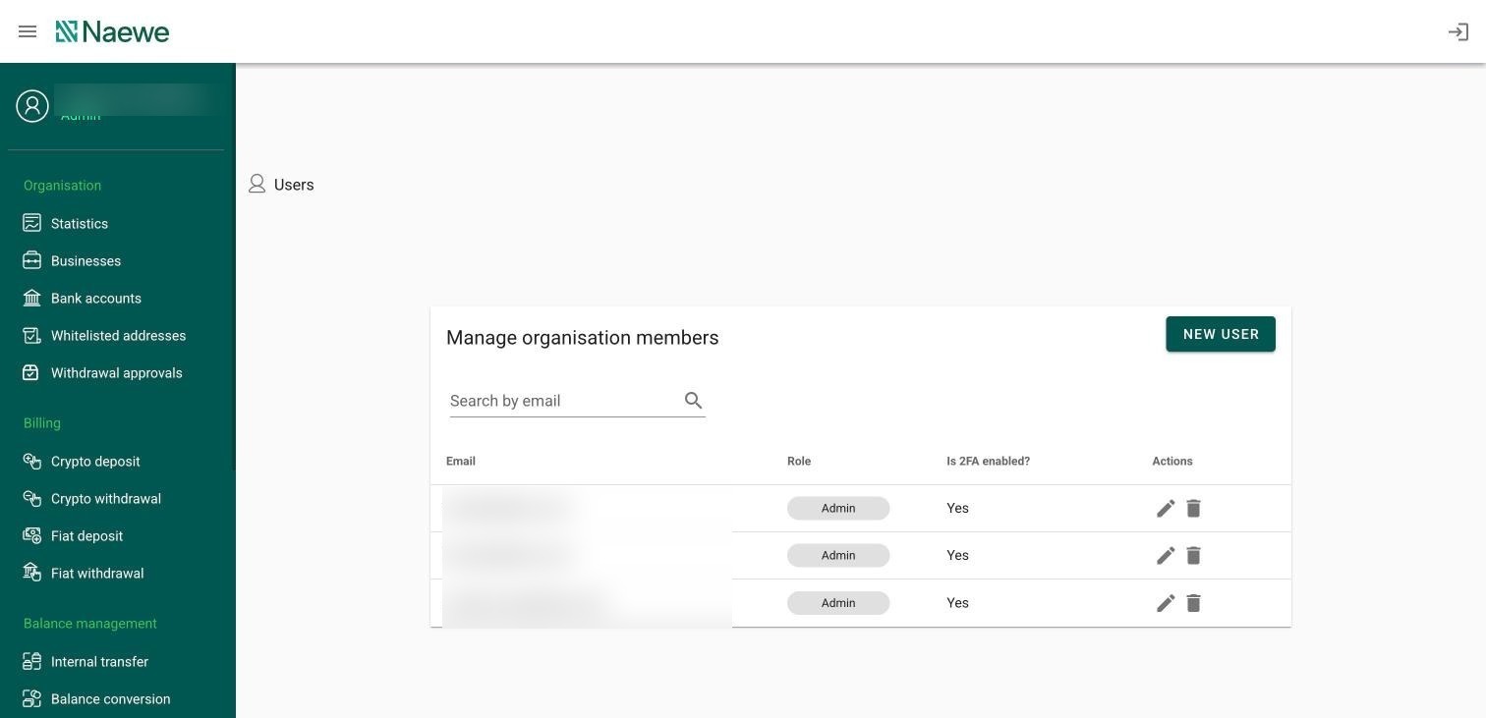Click the Bank accounts building icon
Image resolution: width=1486 pixels, height=718 pixels.
[31, 298]
